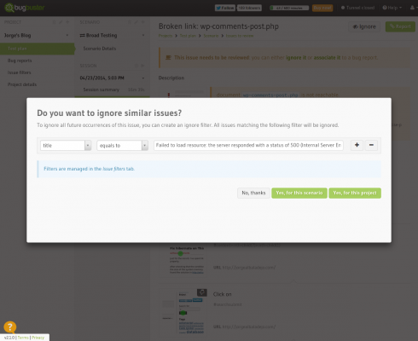
Task: Click the ignore it link in the warning
Action: (296, 58)
